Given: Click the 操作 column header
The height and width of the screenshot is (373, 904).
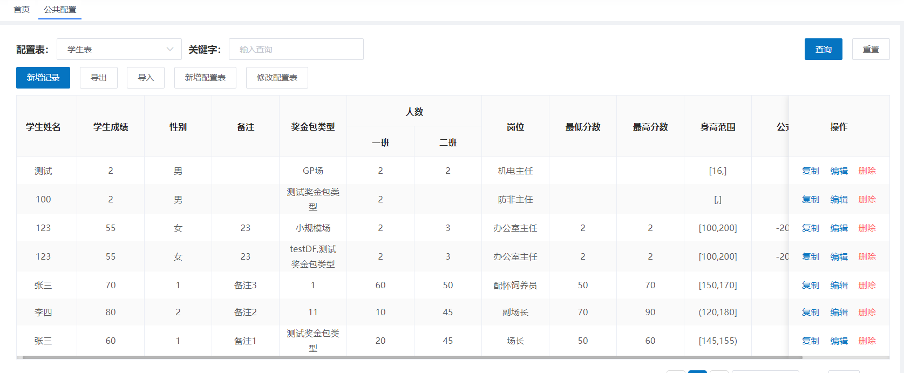Looking at the screenshot, I should tap(839, 127).
